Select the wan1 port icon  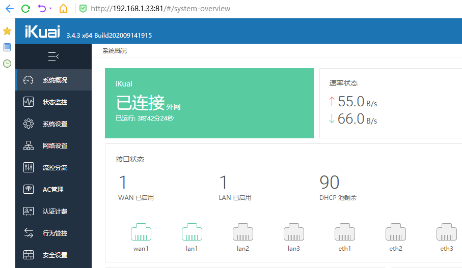(141, 232)
